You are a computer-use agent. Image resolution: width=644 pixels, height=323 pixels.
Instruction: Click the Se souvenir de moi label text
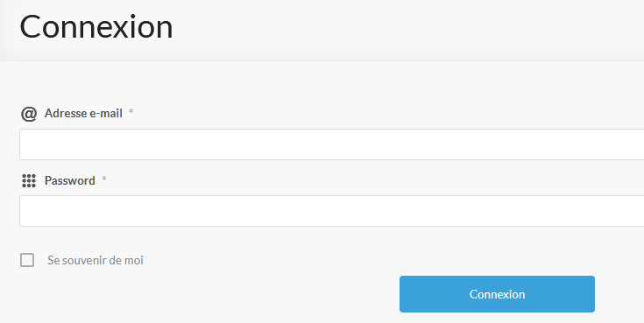coord(96,260)
